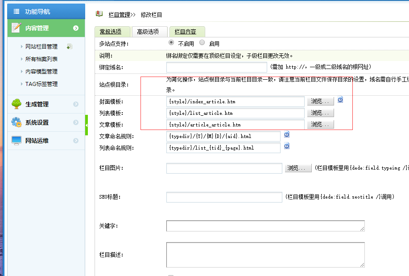Switch to the 栏目内容 tab

pos(185,32)
